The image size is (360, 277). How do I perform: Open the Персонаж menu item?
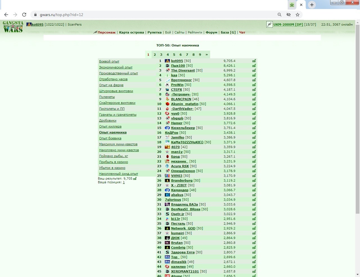point(107,32)
